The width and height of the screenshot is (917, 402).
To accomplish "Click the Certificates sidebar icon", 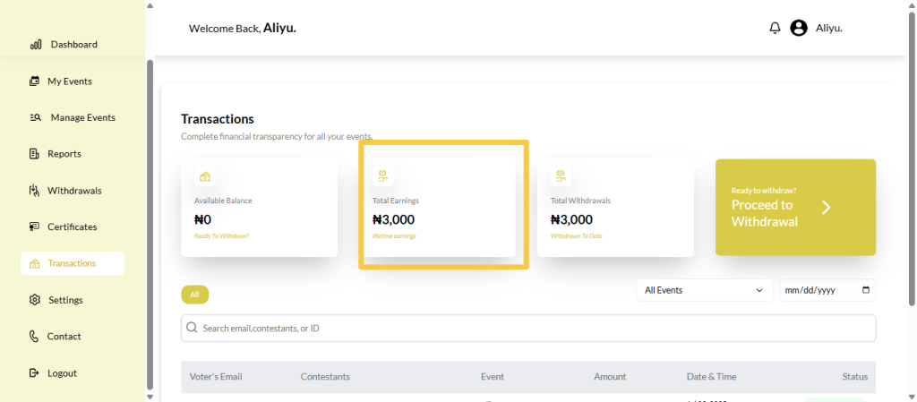I will coord(35,227).
